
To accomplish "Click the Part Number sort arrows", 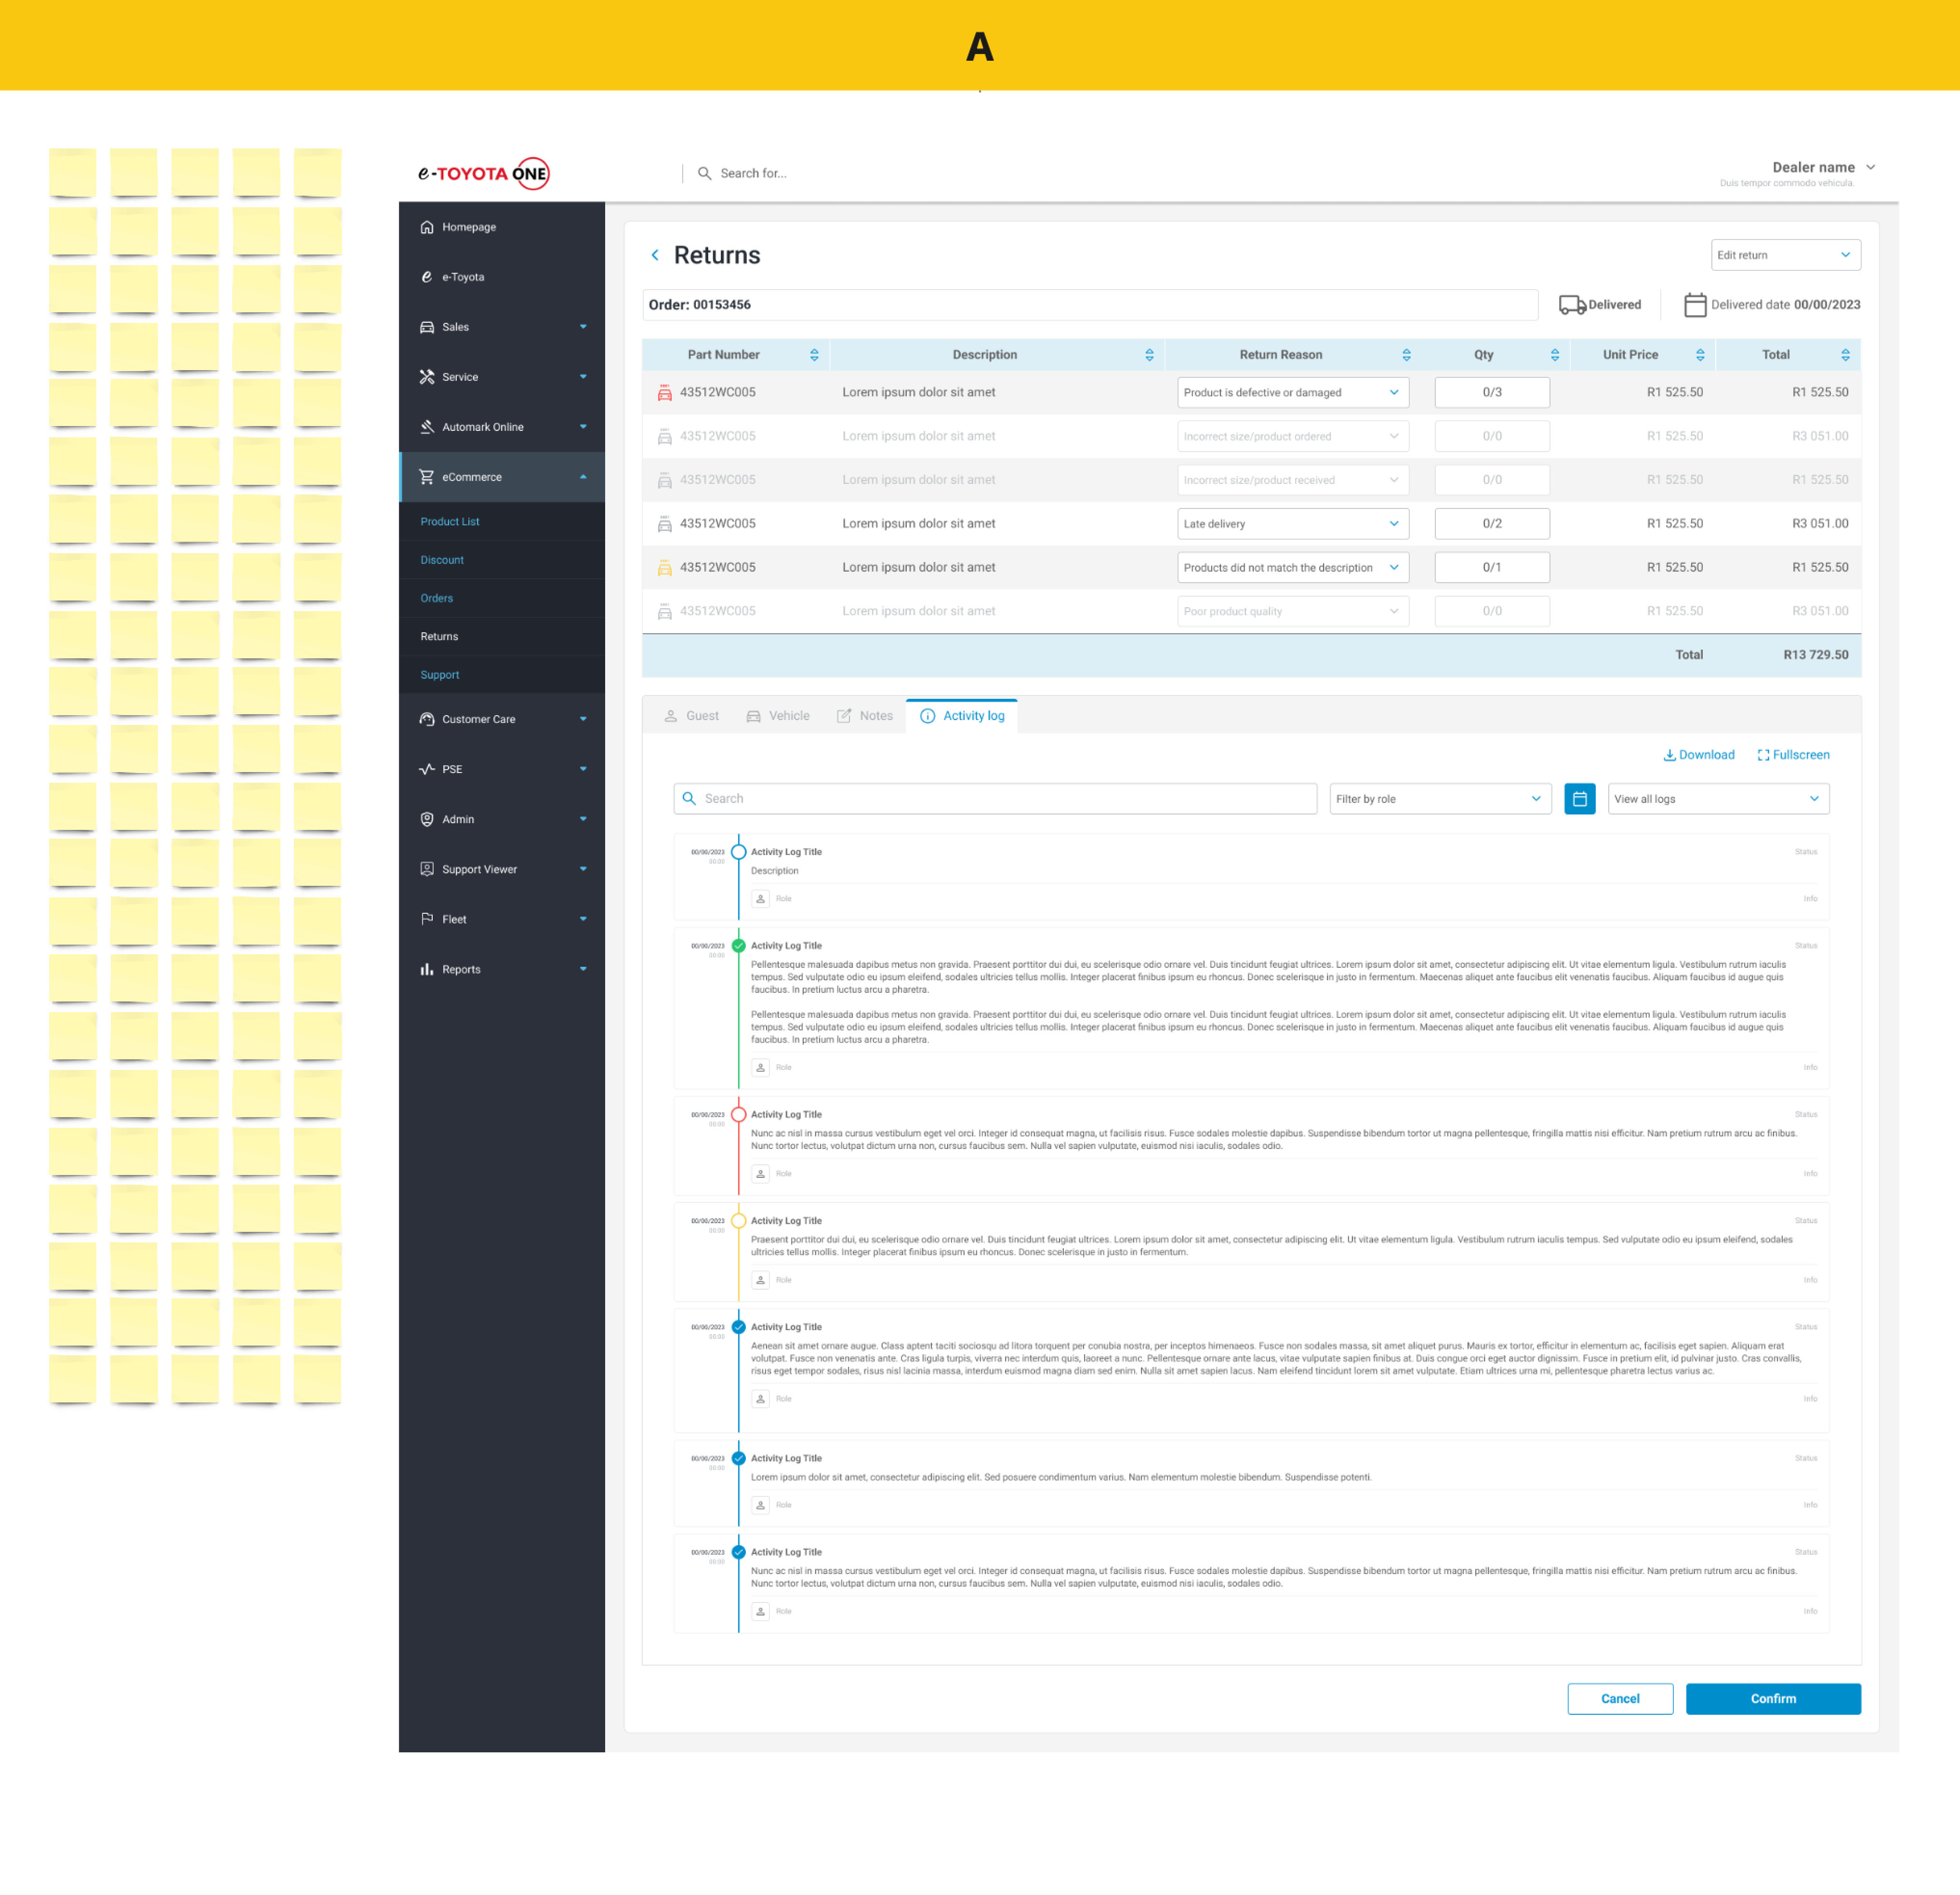I will click(x=814, y=355).
